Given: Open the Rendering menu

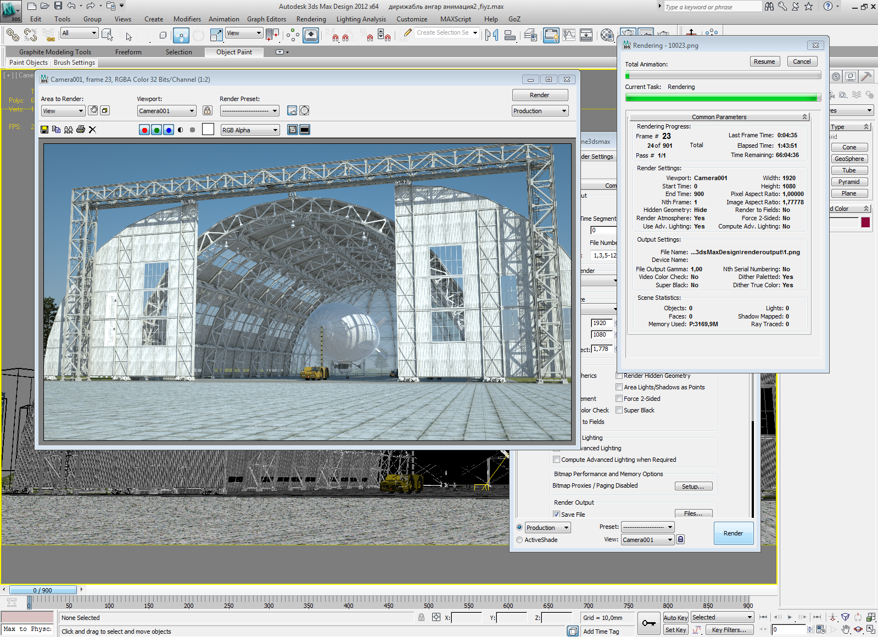Looking at the screenshot, I should point(311,19).
